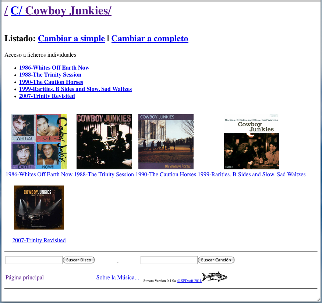322x303 pixels.
Task: Open 1988-The Trinity Session in bulleted list
Action: pos(50,75)
